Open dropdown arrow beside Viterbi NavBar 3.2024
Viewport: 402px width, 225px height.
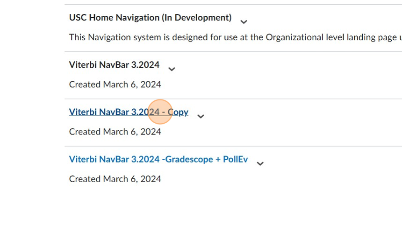point(172,69)
